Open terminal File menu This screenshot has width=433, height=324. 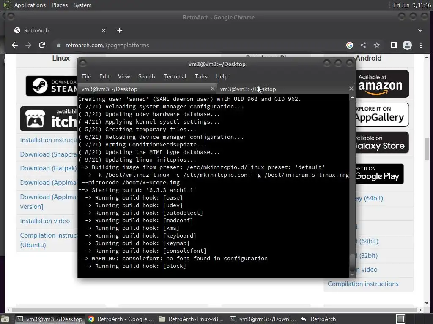(86, 77)
